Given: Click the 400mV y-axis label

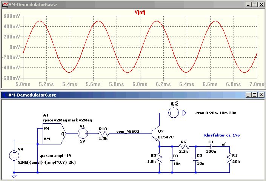Looking at the screenshot, I should point(12,26).
